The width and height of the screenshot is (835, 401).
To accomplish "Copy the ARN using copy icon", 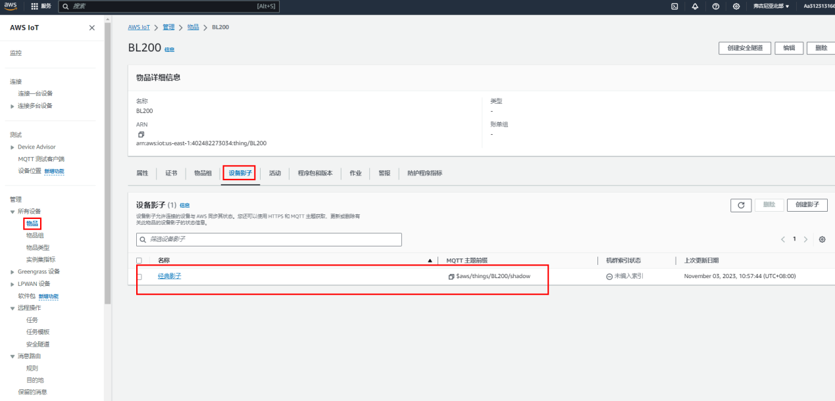I will pos(141,134).
